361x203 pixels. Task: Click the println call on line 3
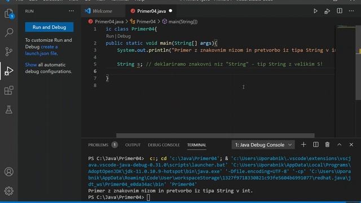(159, 50)
